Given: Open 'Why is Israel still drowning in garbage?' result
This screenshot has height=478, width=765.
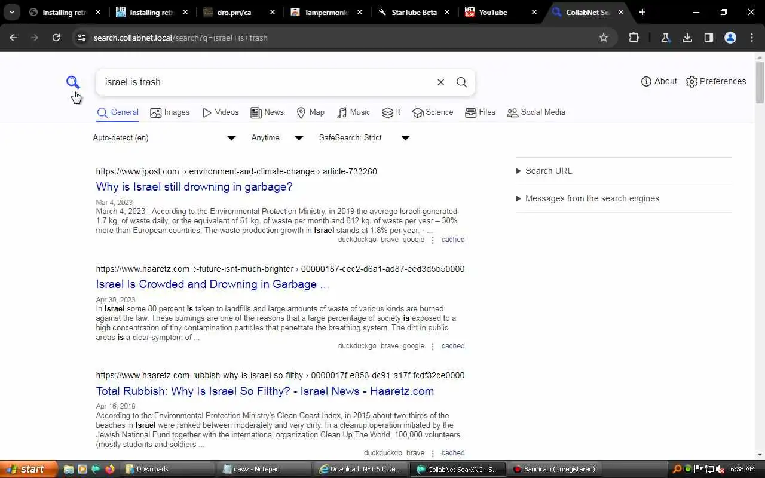Looking at the screenshot, I should click(194, 187).
